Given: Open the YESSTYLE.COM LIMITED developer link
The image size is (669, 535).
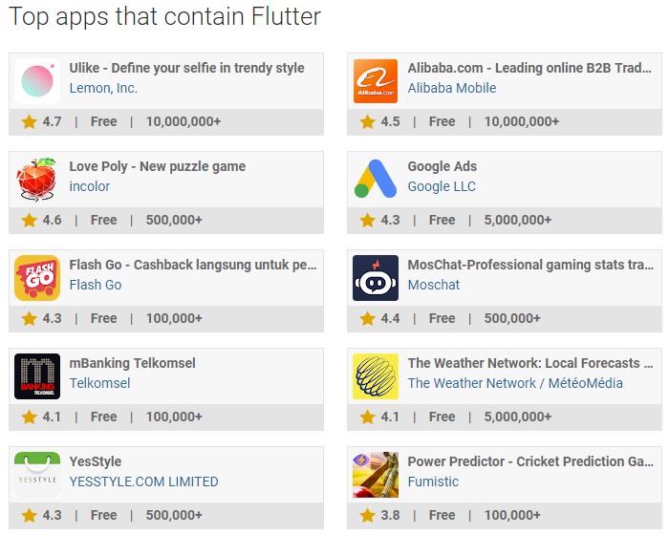Looking at the screenshot, I should click(143, 481).
